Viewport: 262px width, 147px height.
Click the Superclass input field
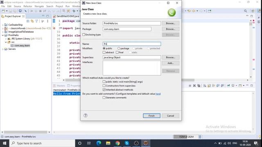click(132, 57)
